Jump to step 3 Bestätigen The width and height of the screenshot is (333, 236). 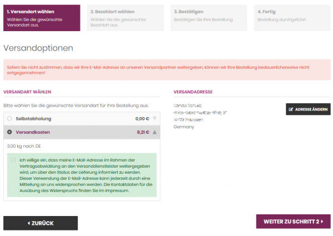[x=208, y=18]
